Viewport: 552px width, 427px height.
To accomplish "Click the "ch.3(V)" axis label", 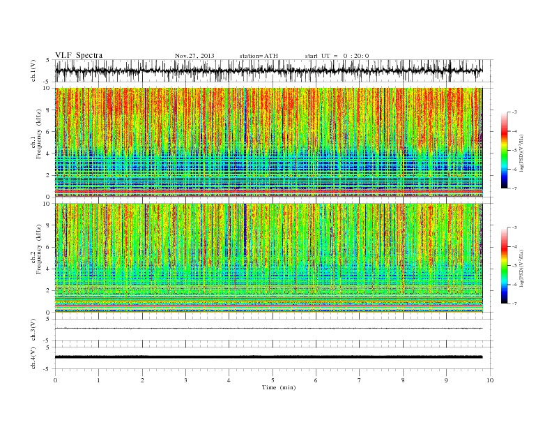I will [x=33, y=330].
